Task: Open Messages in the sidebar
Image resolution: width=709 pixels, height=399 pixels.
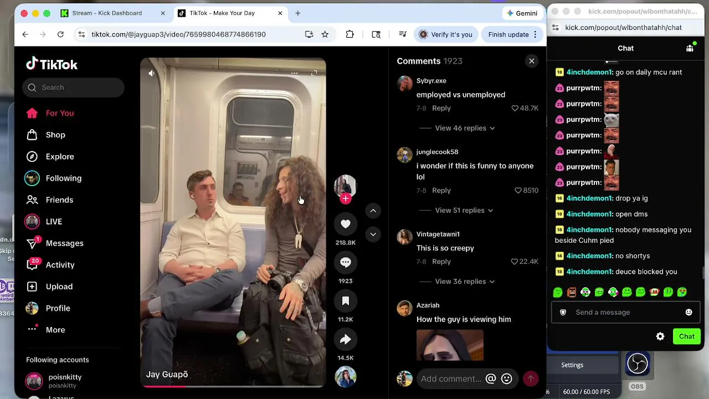Action: [64, 243]
